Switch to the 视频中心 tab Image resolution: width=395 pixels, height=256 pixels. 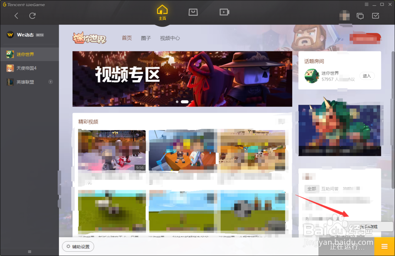[170, 38]
